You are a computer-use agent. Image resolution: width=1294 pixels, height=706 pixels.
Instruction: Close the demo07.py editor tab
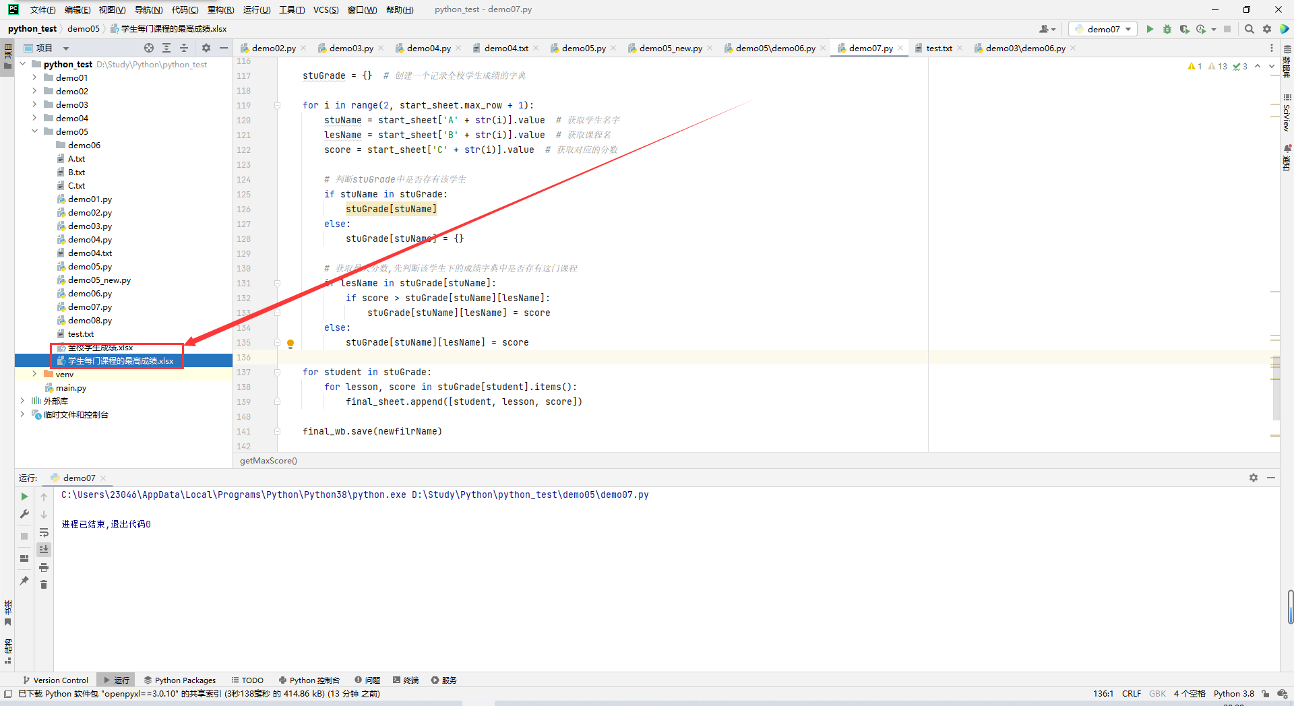(x=900, y=48)
